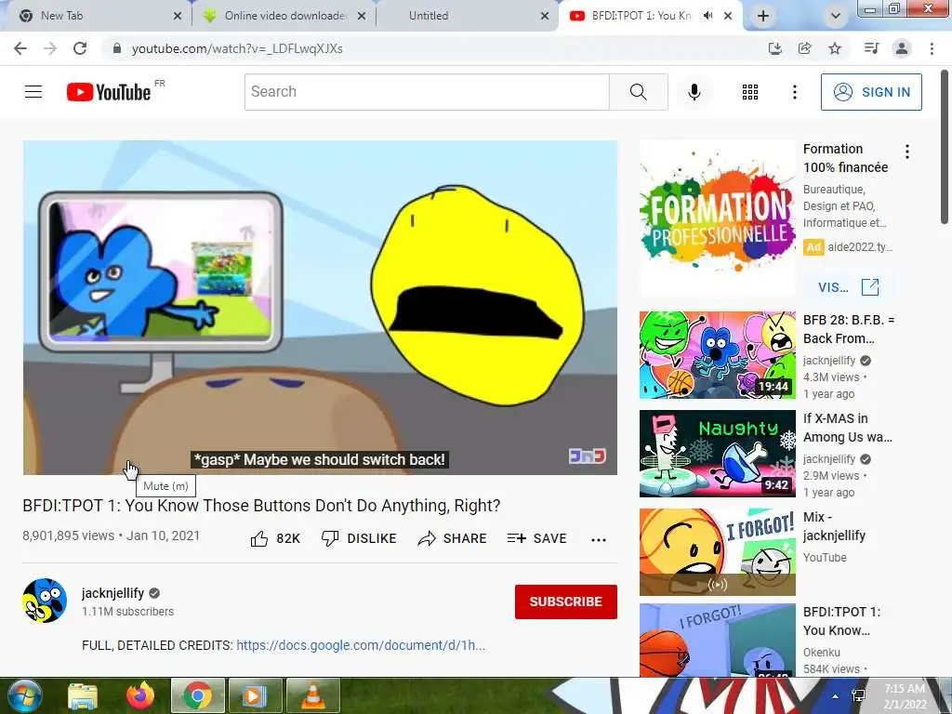Click the page's vertical scrollbar thumb

945,146
